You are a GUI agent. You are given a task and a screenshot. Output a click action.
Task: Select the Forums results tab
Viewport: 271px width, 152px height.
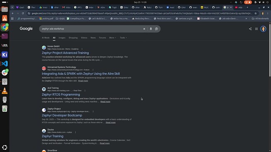103,38
